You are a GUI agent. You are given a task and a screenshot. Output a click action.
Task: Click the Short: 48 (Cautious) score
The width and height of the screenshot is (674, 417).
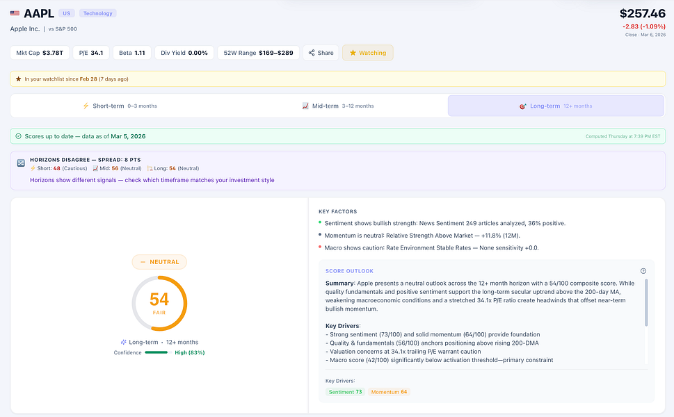click(x=58, y=168)
